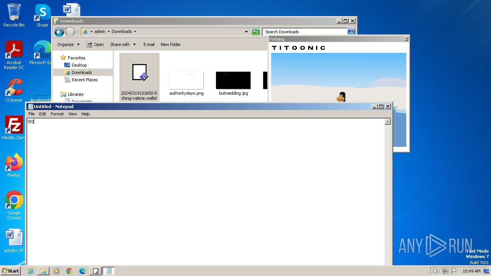Click the E-mail toolbar button

click(149, 44)
